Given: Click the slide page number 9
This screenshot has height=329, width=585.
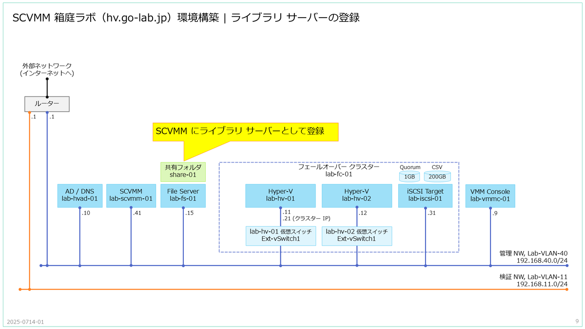Looking at the screenshot, I should tap(577, 321).
